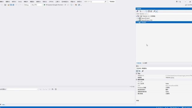
Task: Select the ReportProject tree item
Action: (x=145, y=18)
